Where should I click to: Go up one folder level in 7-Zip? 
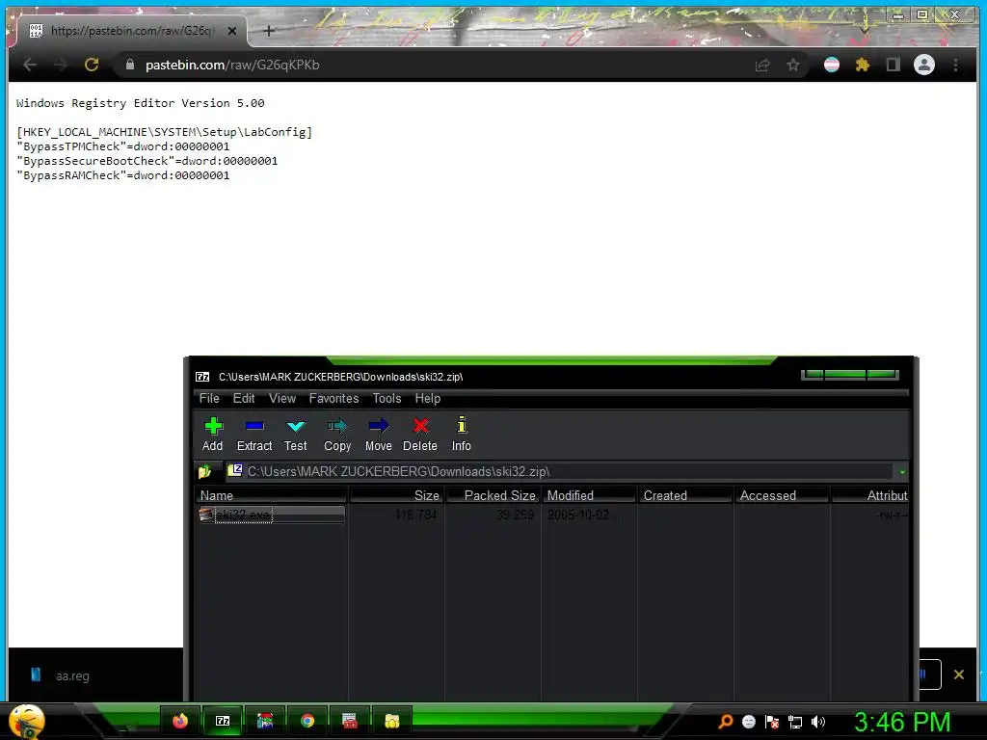(x=205, y=471)
